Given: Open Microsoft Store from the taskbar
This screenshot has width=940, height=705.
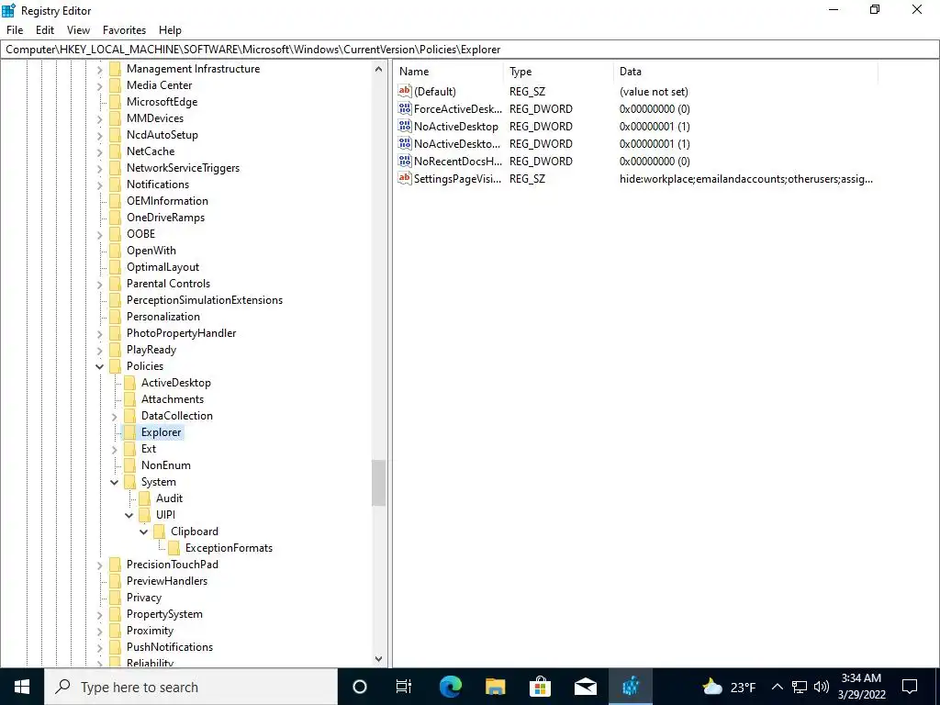Looking at the screenshot, I should tap(540, 687).
